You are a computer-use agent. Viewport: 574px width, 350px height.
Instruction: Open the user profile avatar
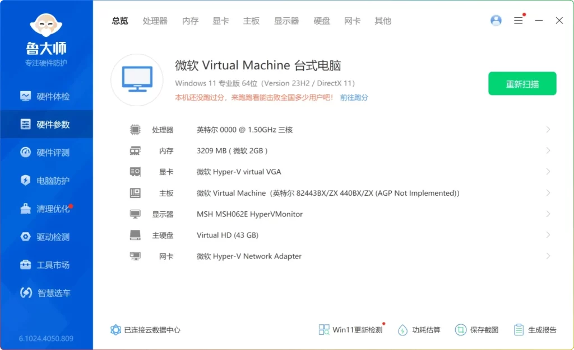pos(496,20)
